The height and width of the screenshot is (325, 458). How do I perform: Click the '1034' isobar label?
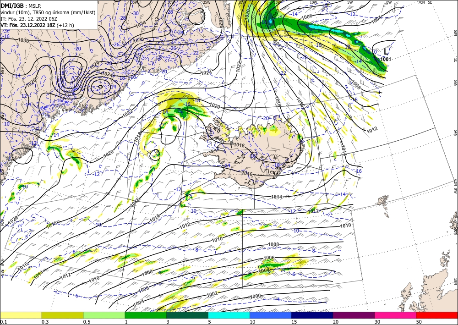coord(141,23)
